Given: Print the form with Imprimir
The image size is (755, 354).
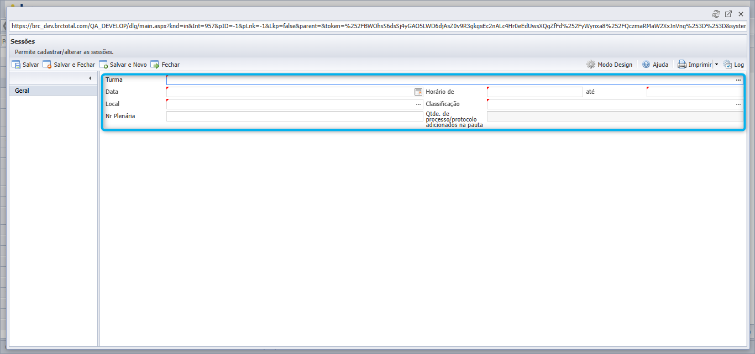Looking at the screenshot, I should pos(695,65).
